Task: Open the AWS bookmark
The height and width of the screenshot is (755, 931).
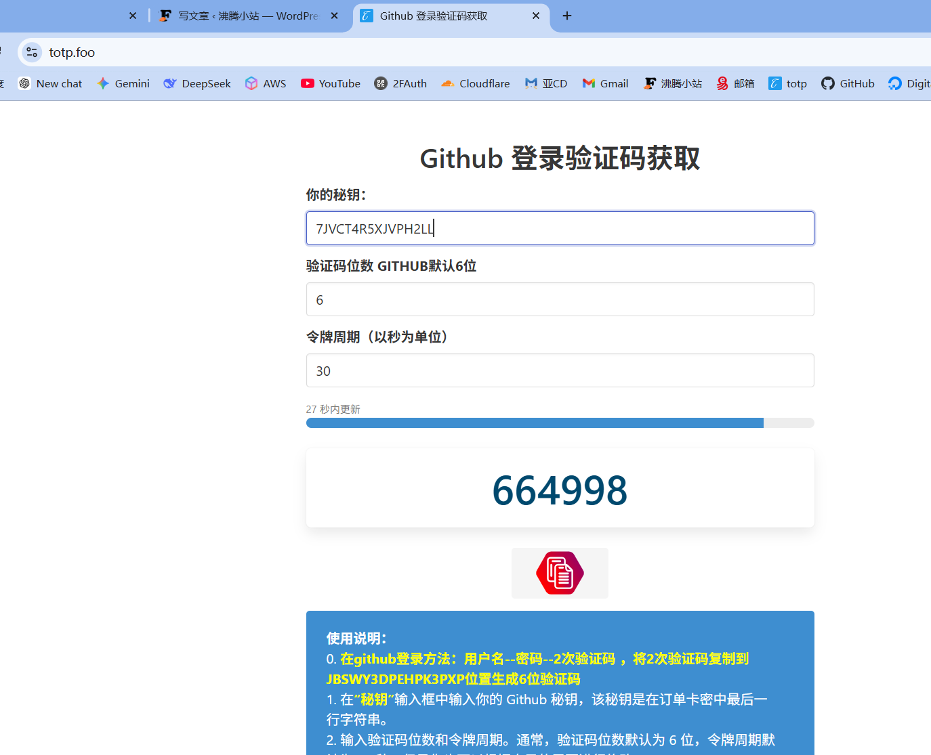Action: pyautogui.click(x=266, y=83)
